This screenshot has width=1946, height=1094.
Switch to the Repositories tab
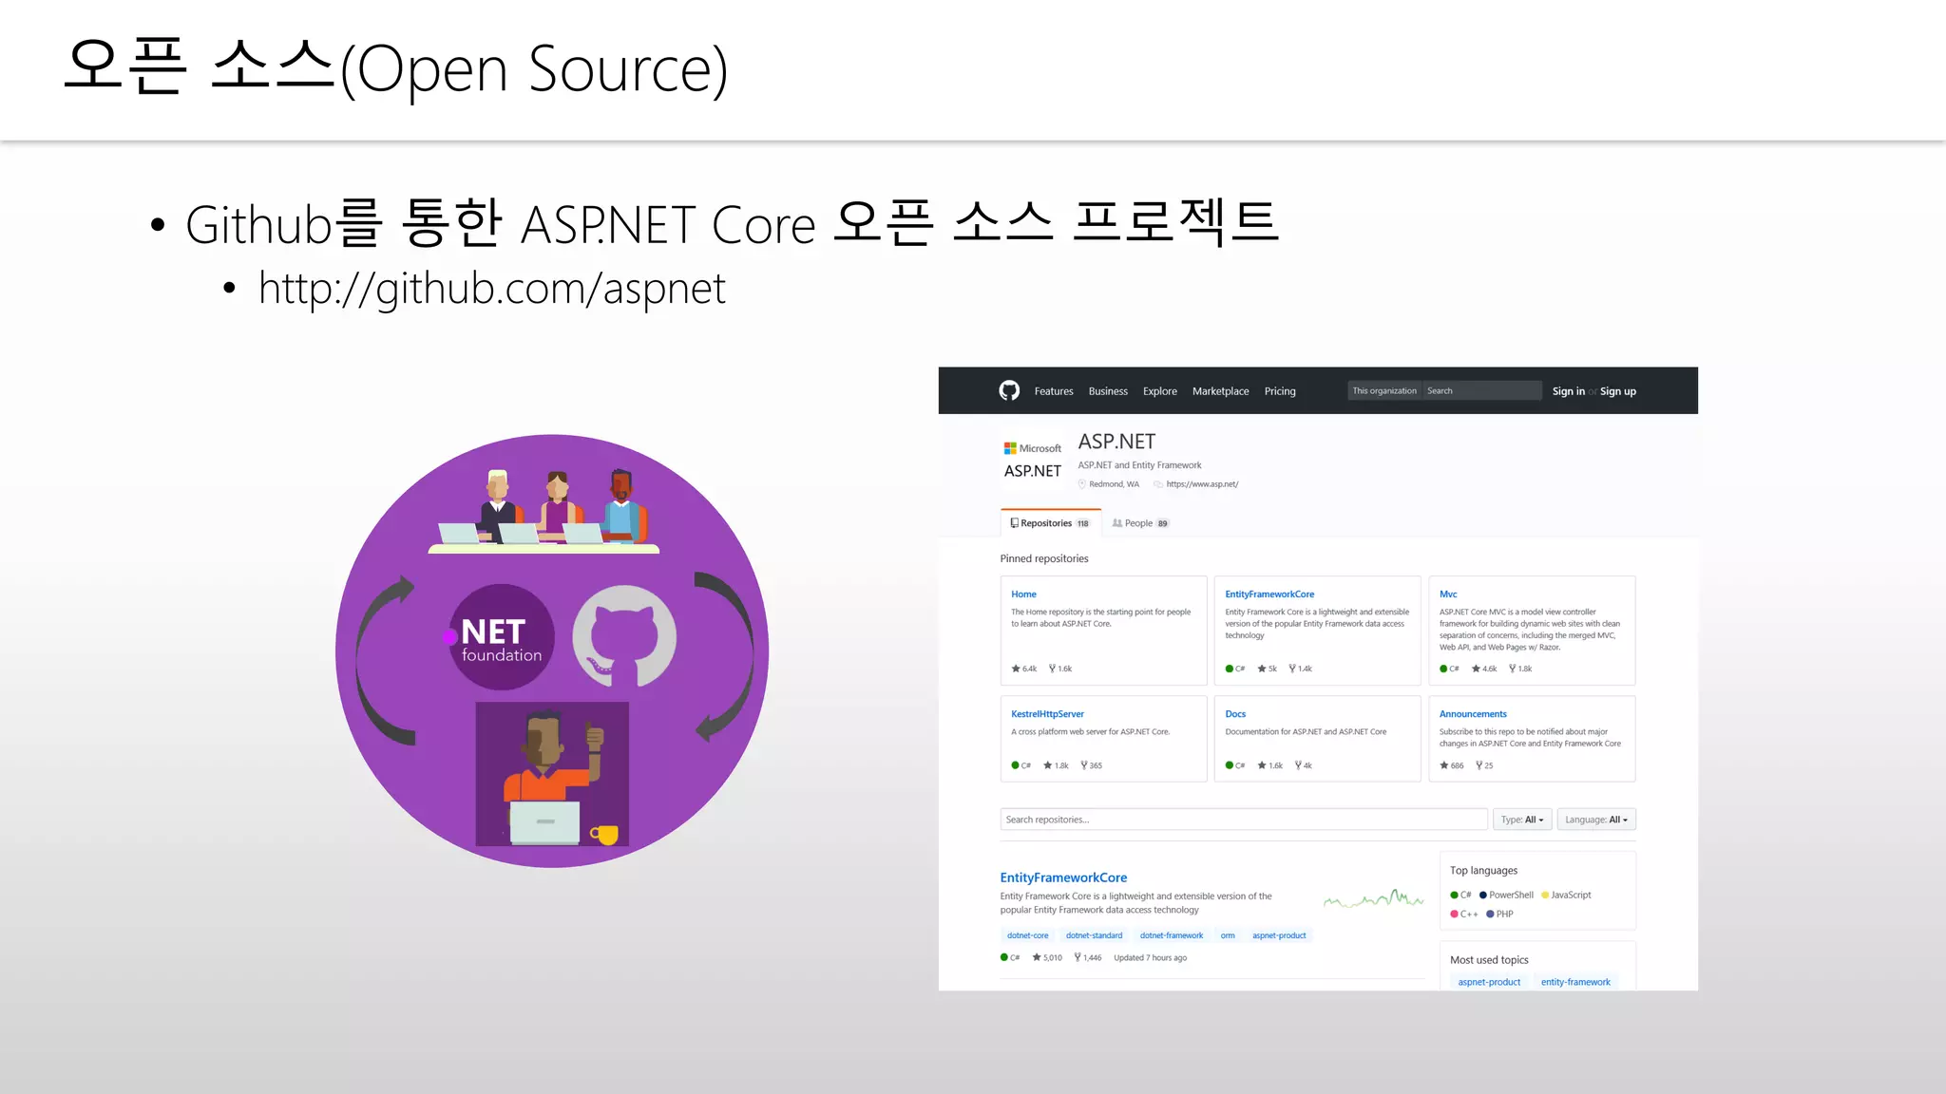[x=1050, y=523]
